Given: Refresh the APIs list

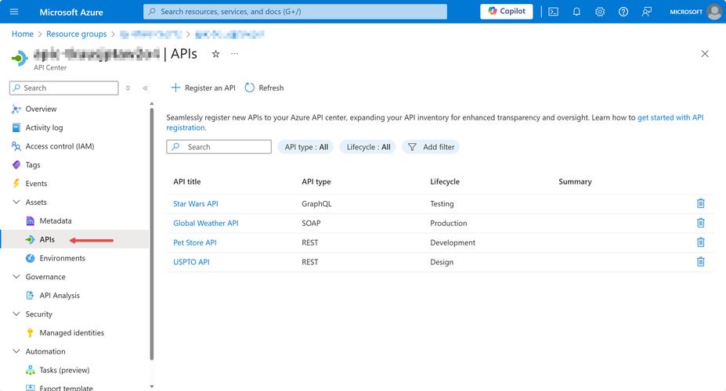Looking at the screenshot, I should coord(264,88).
